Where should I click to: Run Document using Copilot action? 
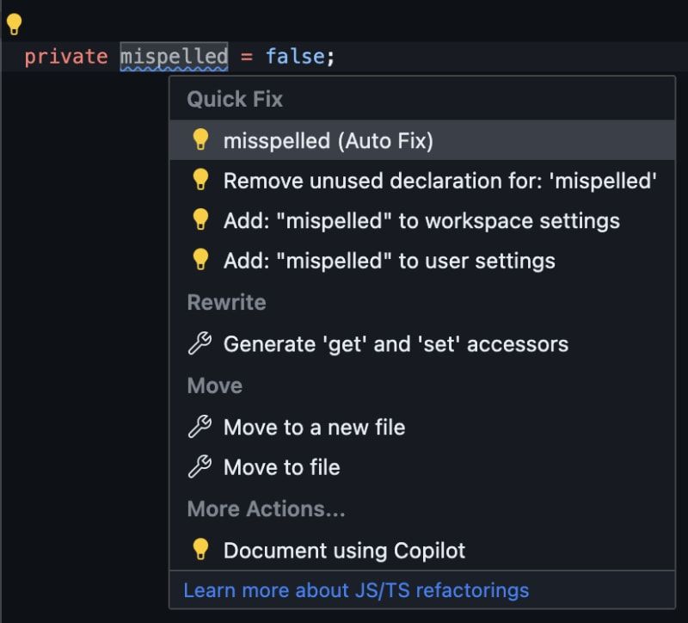point(422,551)
